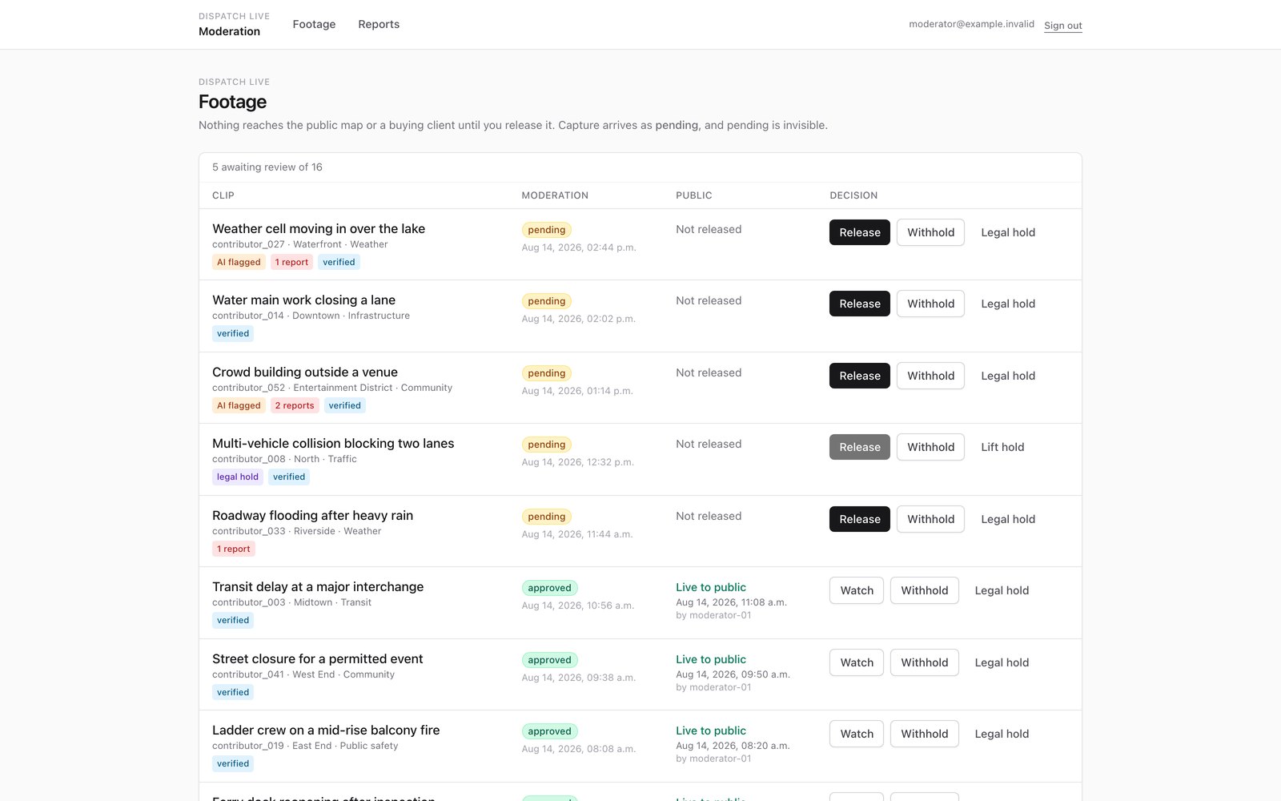Viewport: 1281px width, 801px height.
Task: Set Legal hold on Water main work clip
Action: click(1008, 304)
